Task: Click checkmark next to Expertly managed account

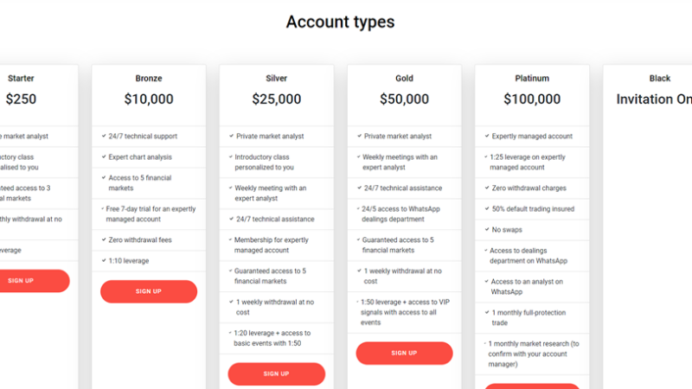Action: click(x=487, y=137)
